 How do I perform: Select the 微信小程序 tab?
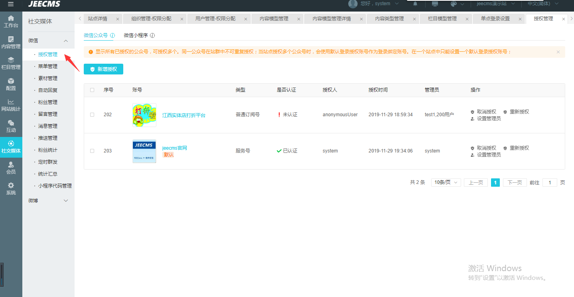(136, 35)
